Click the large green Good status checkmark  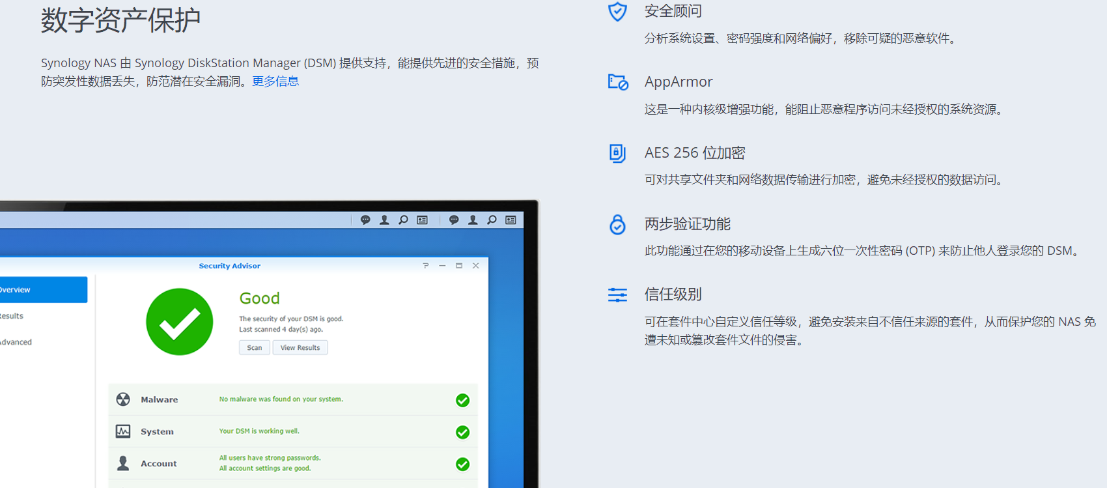180,322
